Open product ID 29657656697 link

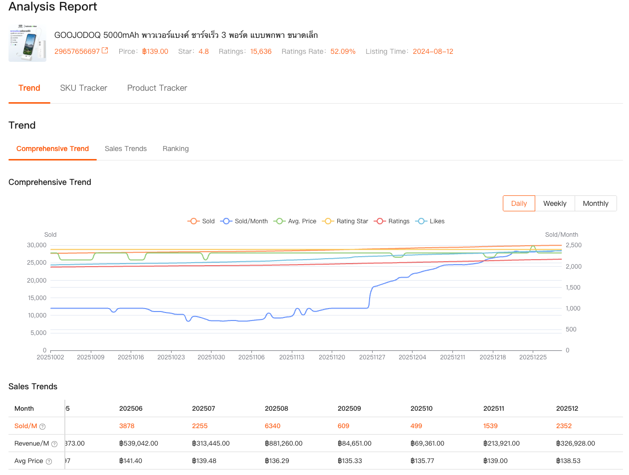point(77,51)
